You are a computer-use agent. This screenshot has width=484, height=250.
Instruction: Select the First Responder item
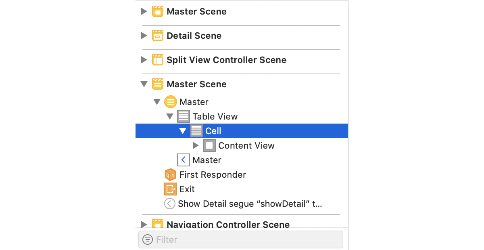click(x=213, y=174)
